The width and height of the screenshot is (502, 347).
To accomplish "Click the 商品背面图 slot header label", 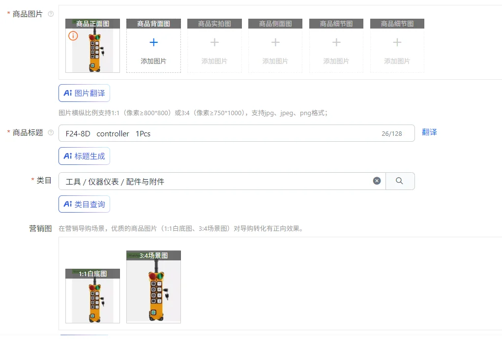I will pyautogui.click(x=154, y=24).
